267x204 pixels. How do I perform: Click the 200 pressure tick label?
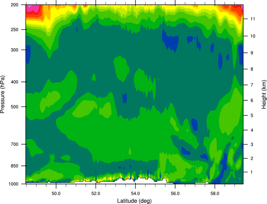(14, 5)
